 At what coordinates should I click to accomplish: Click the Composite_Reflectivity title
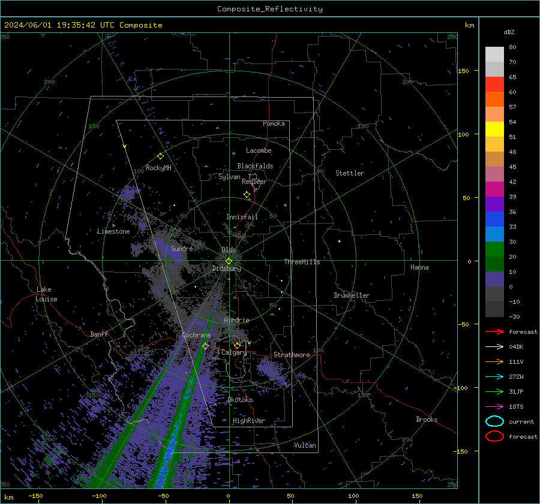[x=270, y=9]
